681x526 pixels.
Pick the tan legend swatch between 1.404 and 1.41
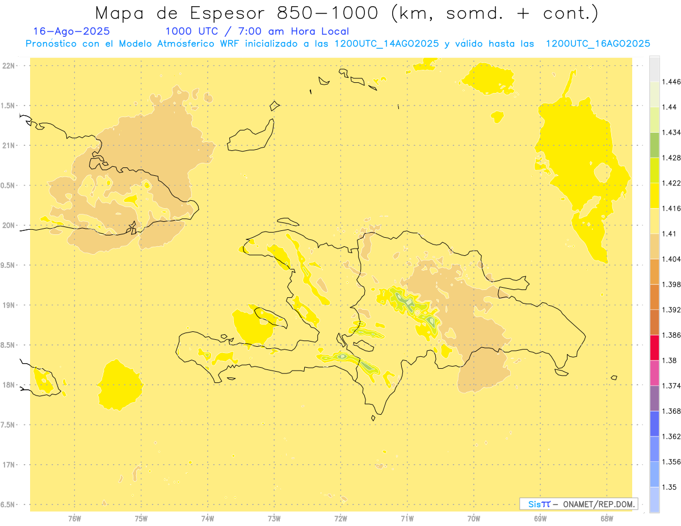pyautogui.click(x=654, y=246)
